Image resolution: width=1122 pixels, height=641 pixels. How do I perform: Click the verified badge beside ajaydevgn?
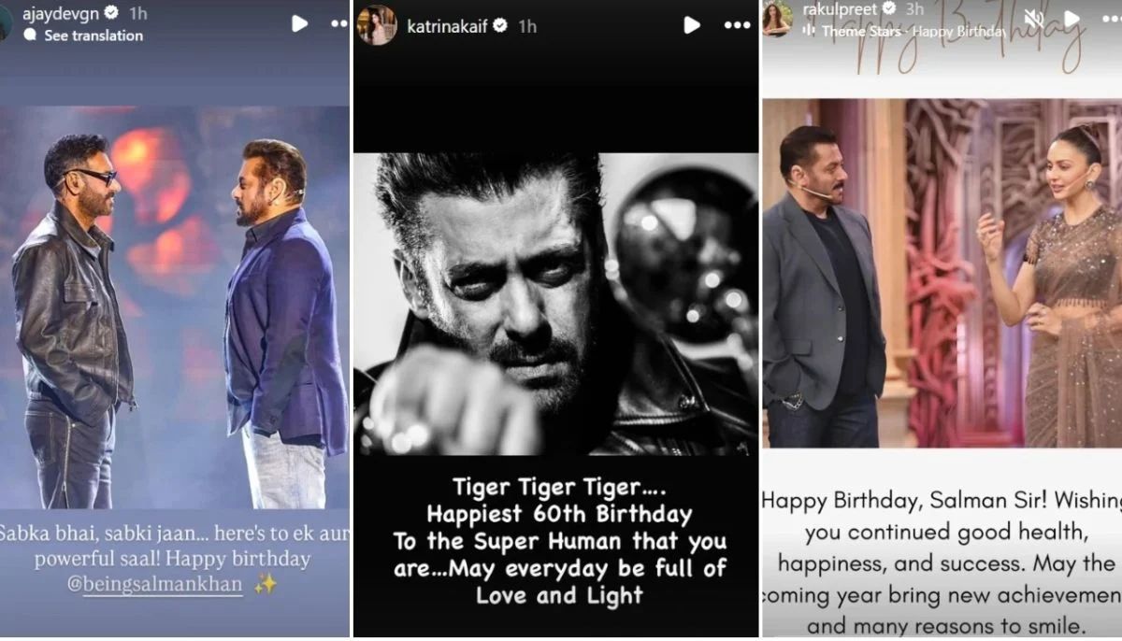[x=112, y=14]
